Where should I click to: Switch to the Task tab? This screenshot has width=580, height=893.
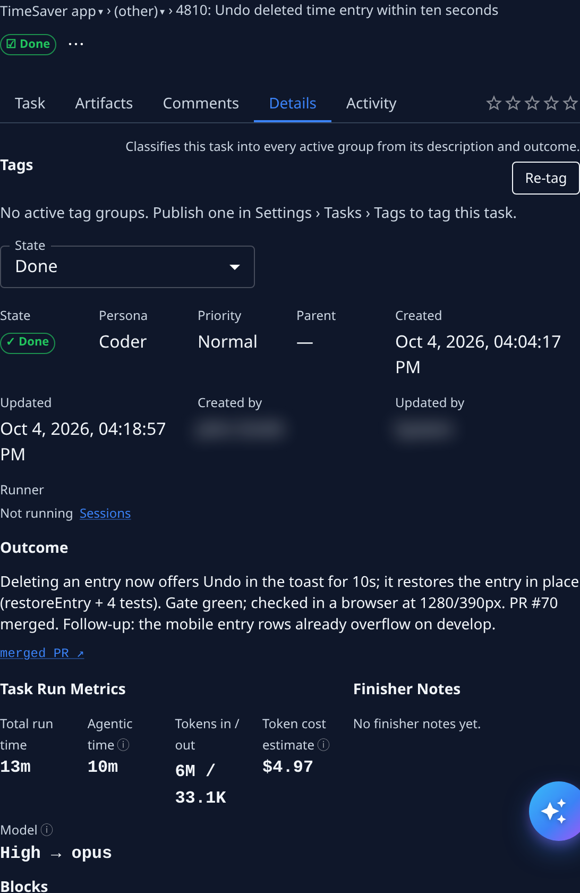(30, 103)
